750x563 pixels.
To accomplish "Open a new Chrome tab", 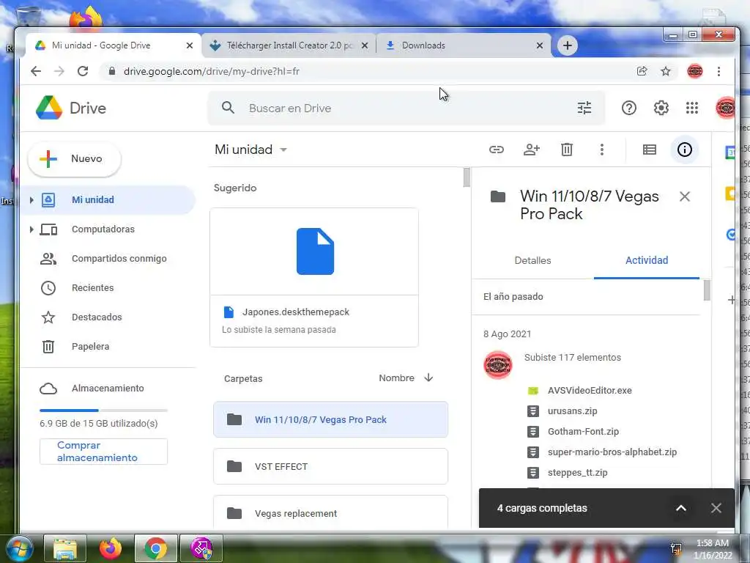I will (x=568, y=45).
